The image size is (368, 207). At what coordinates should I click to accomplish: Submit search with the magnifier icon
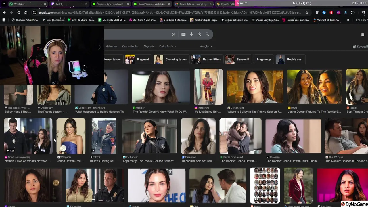(x=207, y=34)
